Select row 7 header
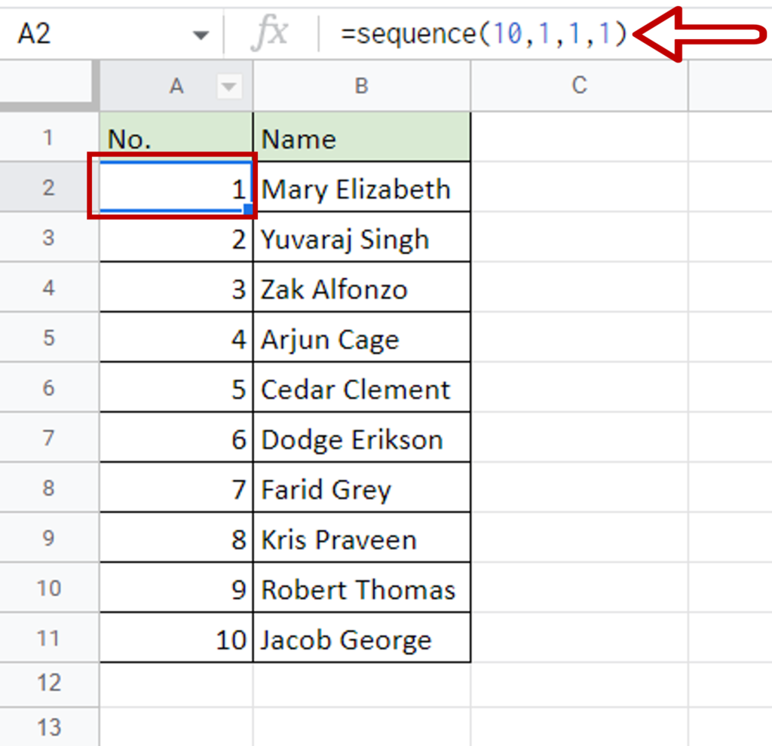Image resolution: width=772 pixels, height=746 pixels. pos(48,438)
